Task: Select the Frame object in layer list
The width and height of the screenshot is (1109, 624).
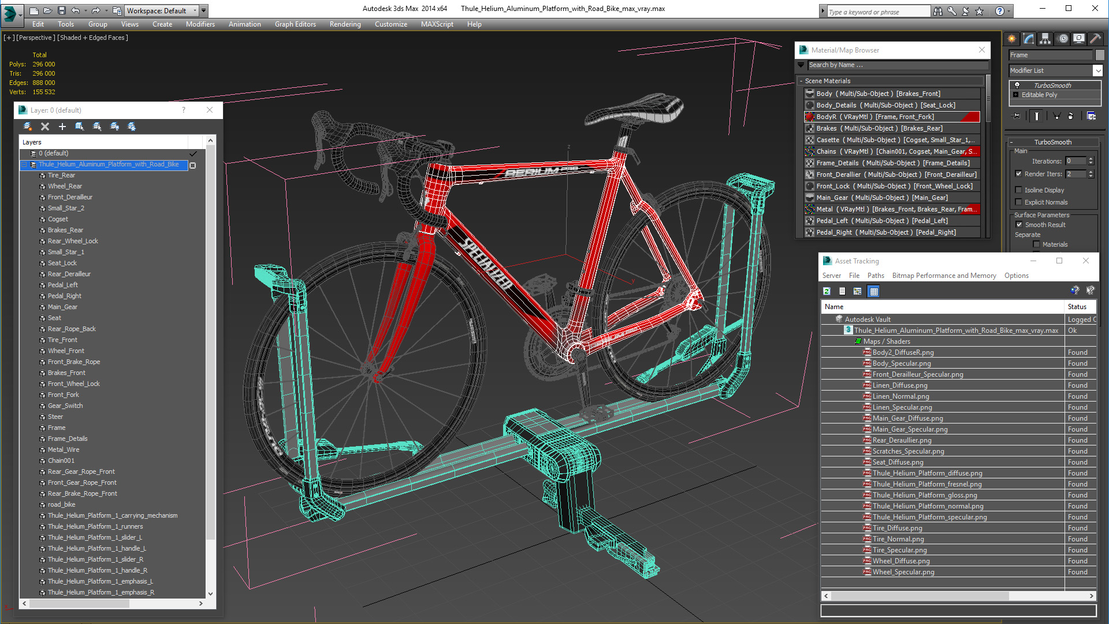Action: pos(57,428)
